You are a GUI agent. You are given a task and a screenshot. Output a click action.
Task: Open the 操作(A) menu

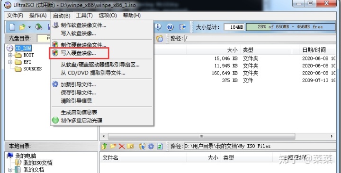(x=38, y=16)
